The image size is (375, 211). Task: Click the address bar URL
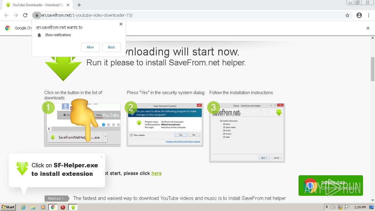pos(87,15)
